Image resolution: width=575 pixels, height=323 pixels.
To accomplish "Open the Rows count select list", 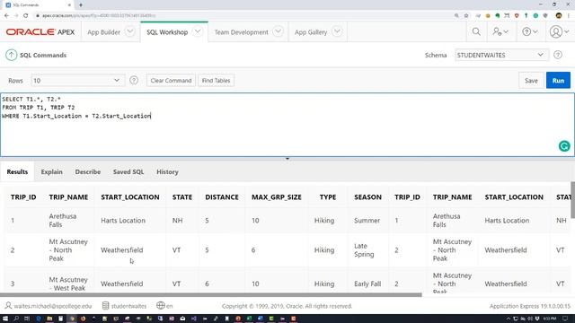I will pyautogui.click(x=77, y=80).
